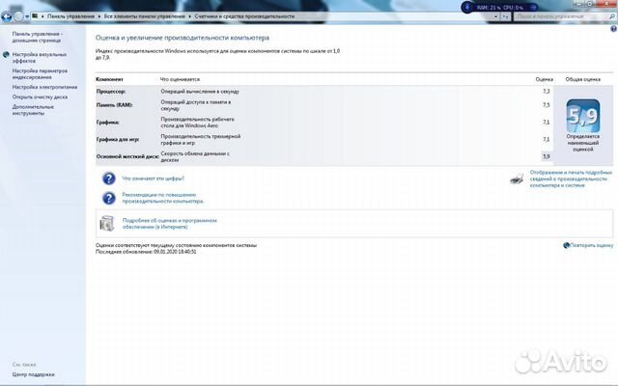Open help via question mark icon
618x386 pixels.
613,29
